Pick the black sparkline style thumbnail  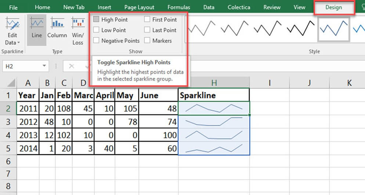coord(301,28)
